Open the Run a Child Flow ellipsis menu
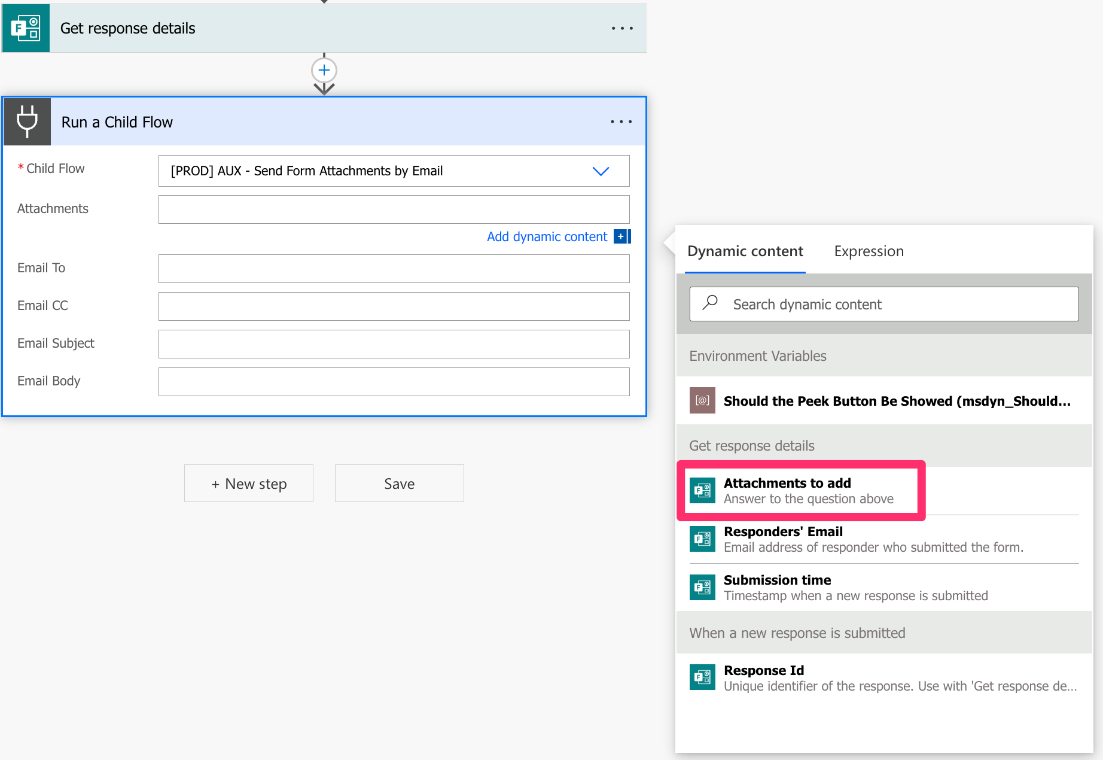Image resolution: width=1103 pixels, height=760 pixels. coord(621,121)
